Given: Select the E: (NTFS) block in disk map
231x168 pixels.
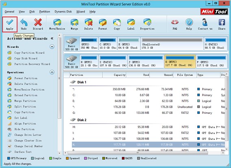Looking at the screenshot, I should click(x=129, y=44).
